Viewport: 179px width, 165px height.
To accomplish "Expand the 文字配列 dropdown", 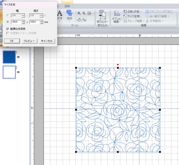I will pos(162,21).
